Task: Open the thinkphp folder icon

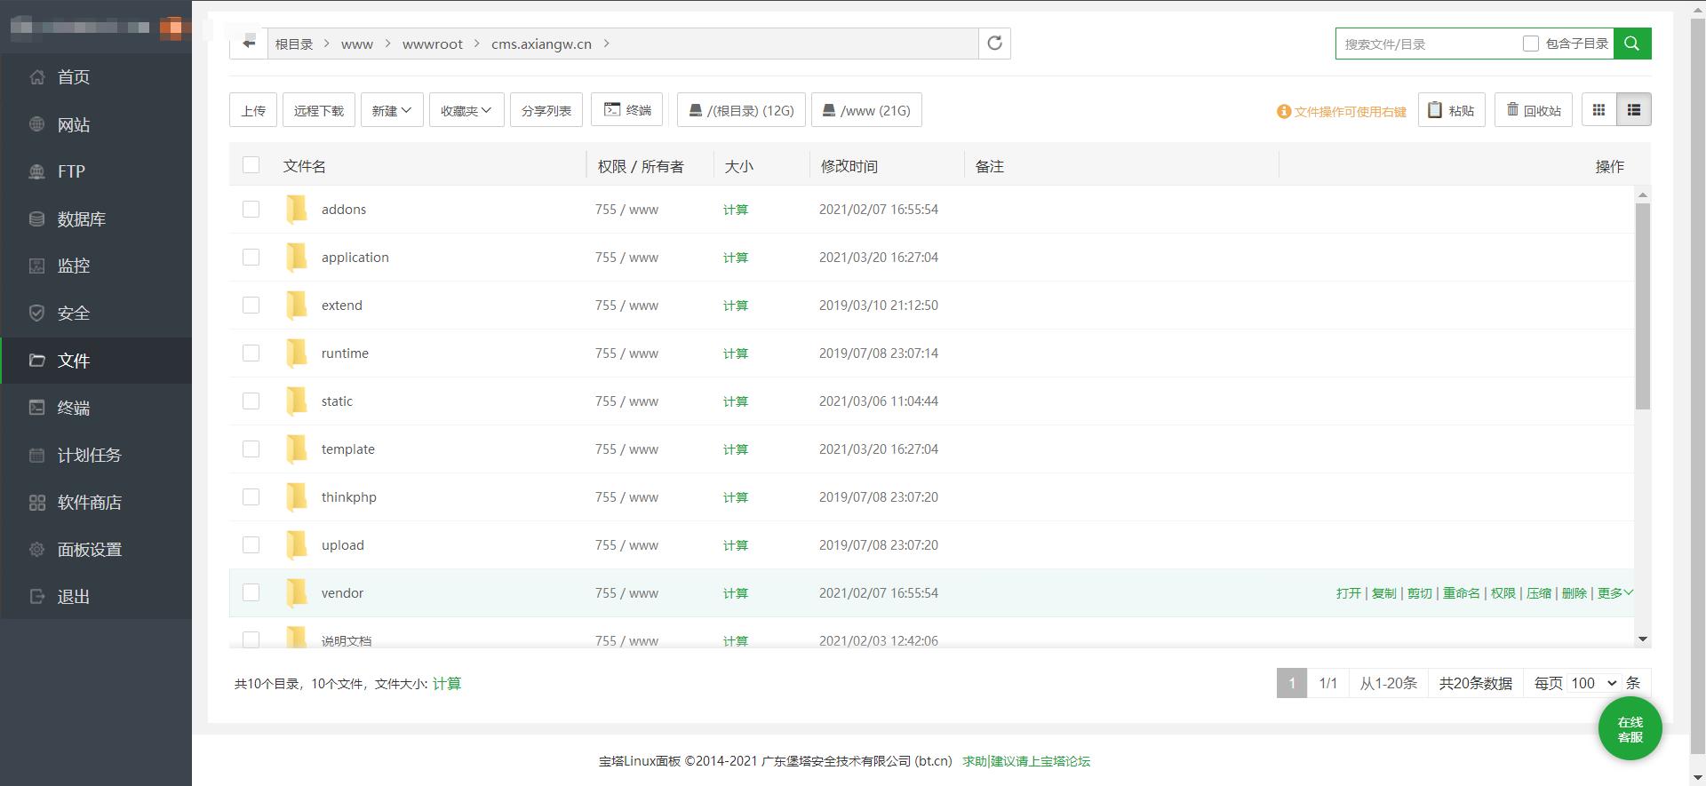Action: 297,497
